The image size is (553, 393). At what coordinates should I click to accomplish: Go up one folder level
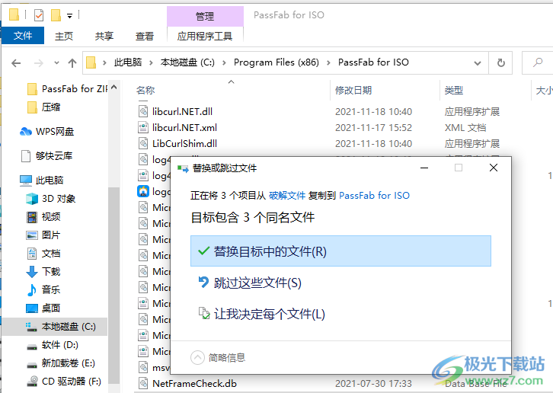pos(72,63)
